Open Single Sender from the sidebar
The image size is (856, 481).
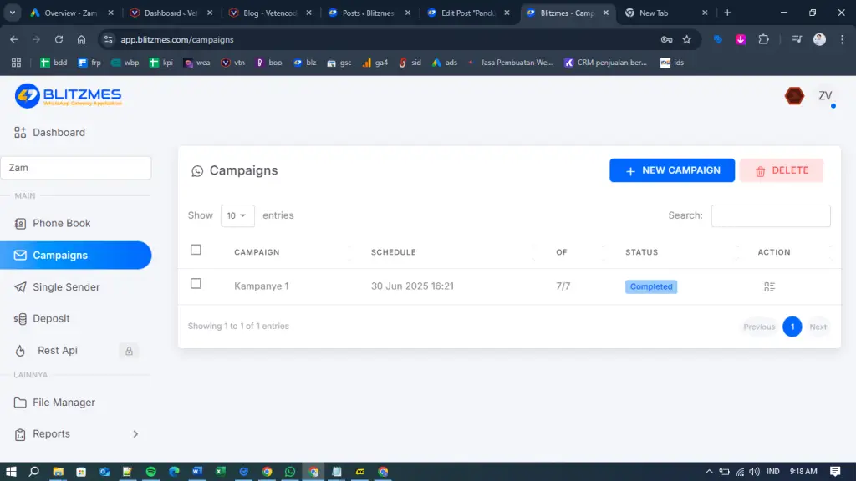coord(66,287)
